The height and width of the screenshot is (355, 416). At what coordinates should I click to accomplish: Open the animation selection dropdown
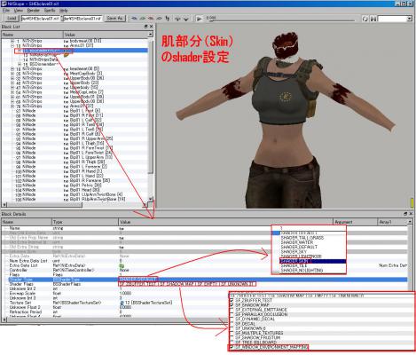(410, 19)
